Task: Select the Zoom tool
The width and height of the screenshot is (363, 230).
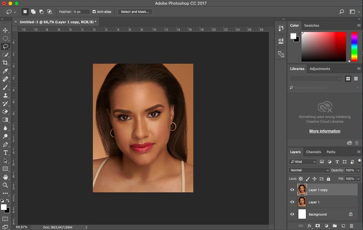Action: [x=5, y=185]
